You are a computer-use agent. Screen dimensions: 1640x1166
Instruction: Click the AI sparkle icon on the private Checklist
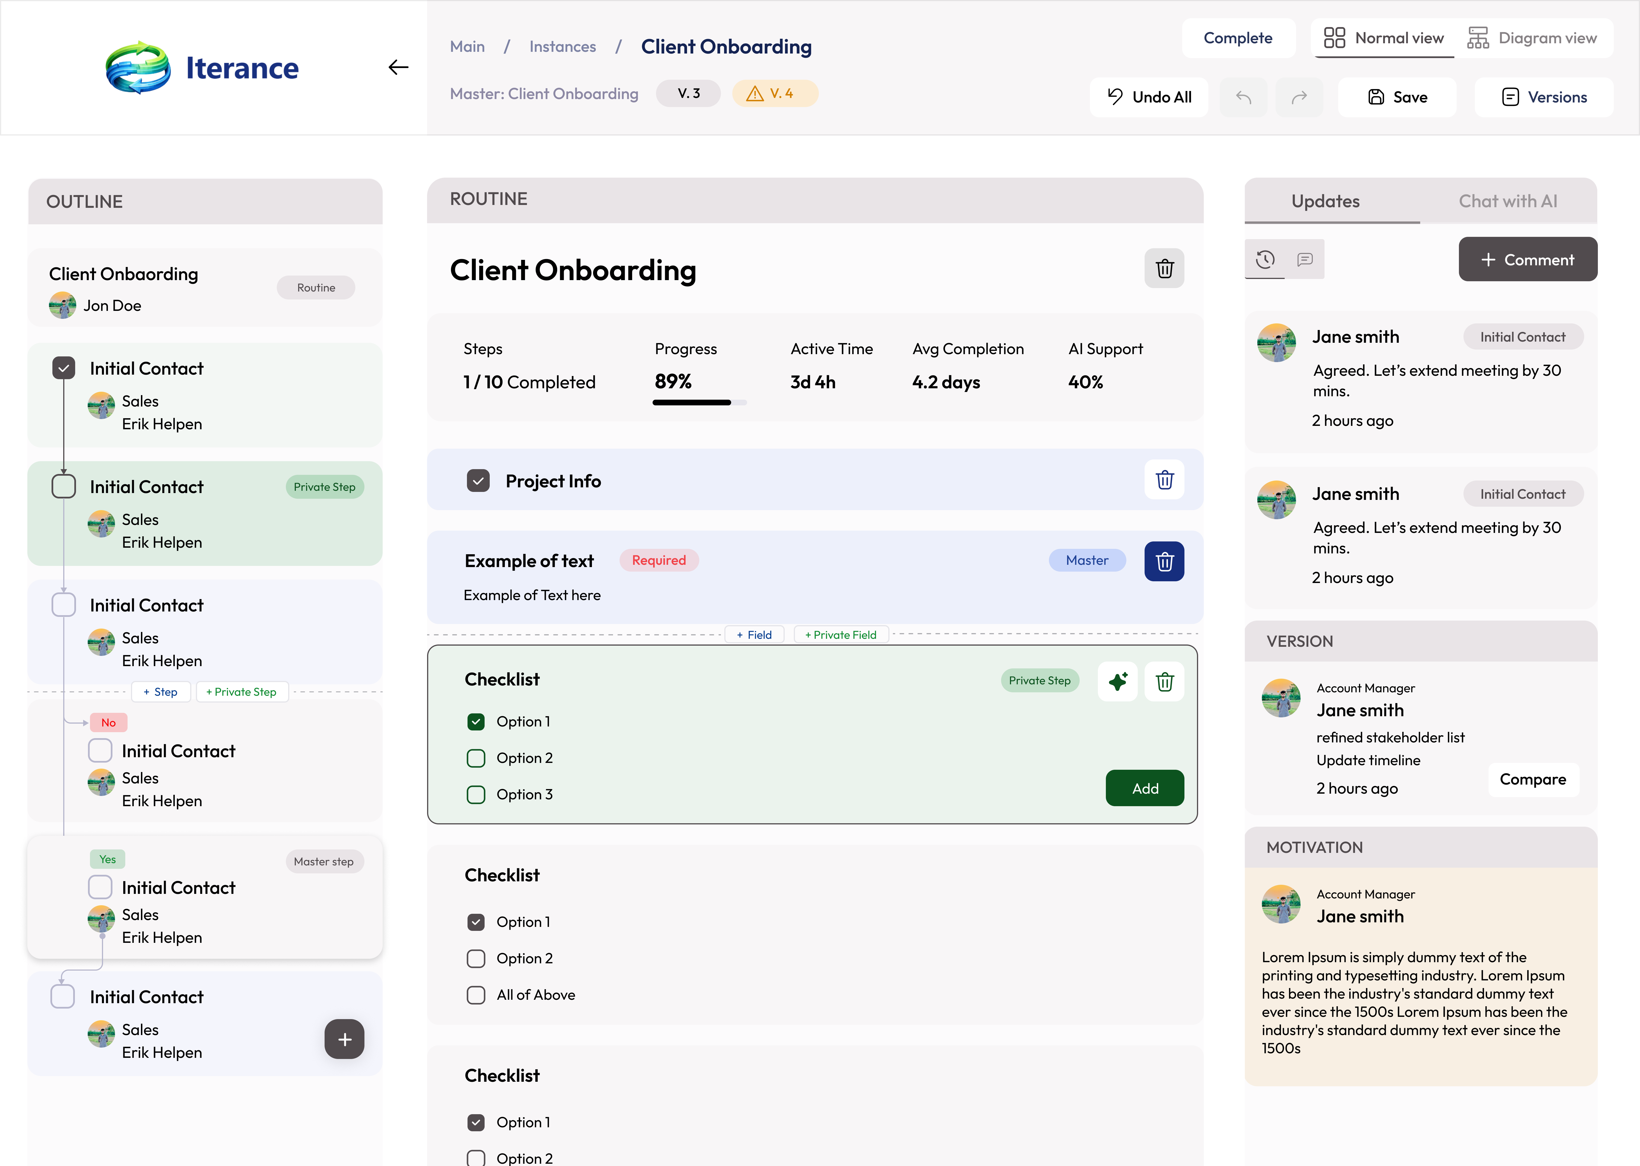[1117, 681]
